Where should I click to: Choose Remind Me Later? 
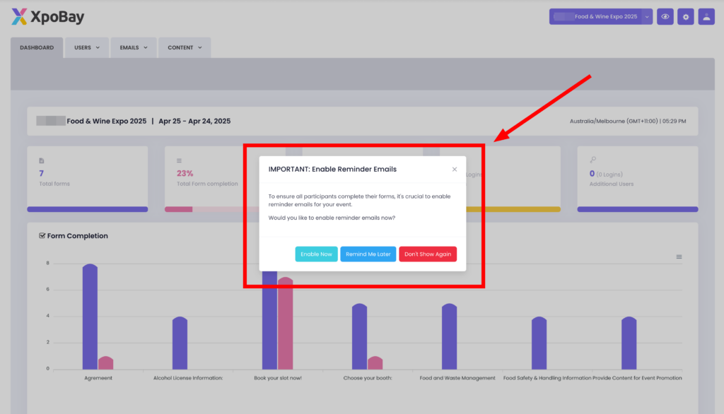(368, 254)
